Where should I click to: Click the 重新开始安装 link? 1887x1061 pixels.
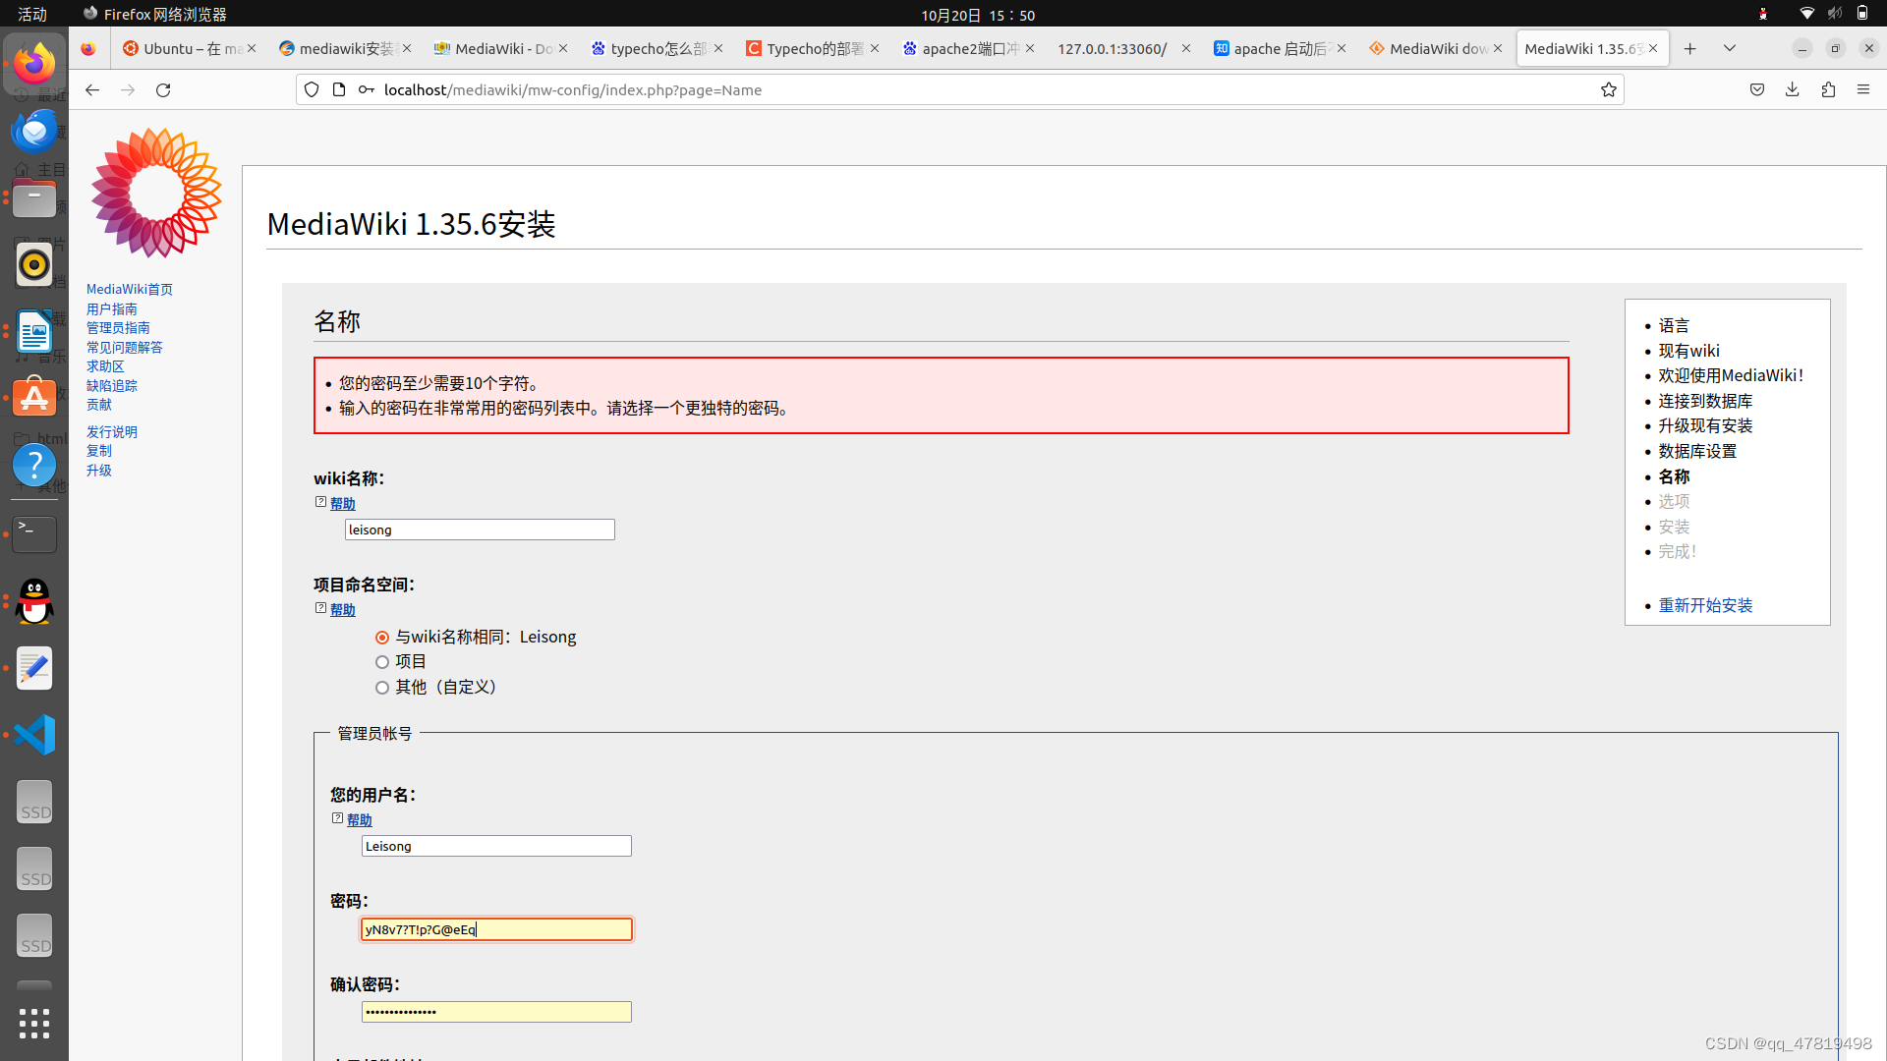(x=1706, y=605)
